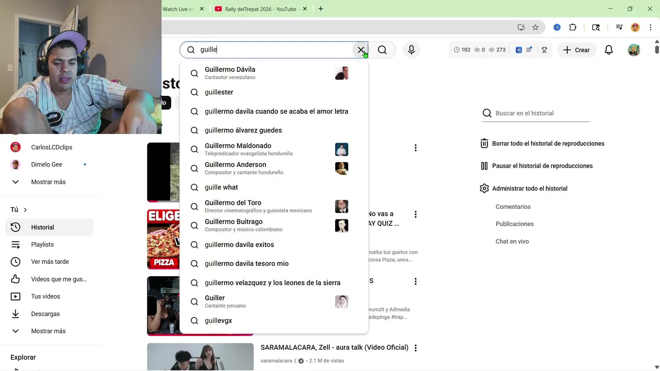The height and width of the screenshot is (371, 660).
Task: Switch to the Watch Live tab
Action: 178,9
